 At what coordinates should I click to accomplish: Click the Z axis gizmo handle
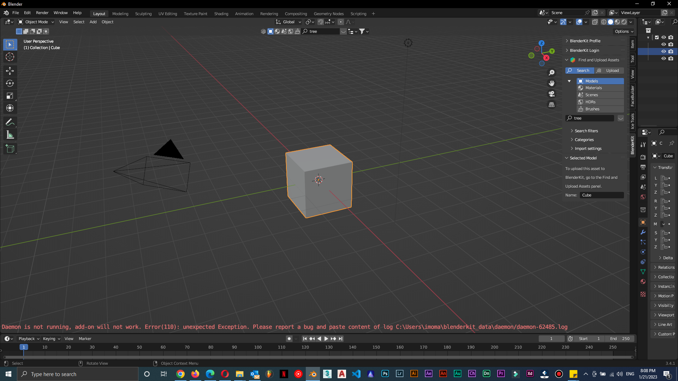point(541,43)
